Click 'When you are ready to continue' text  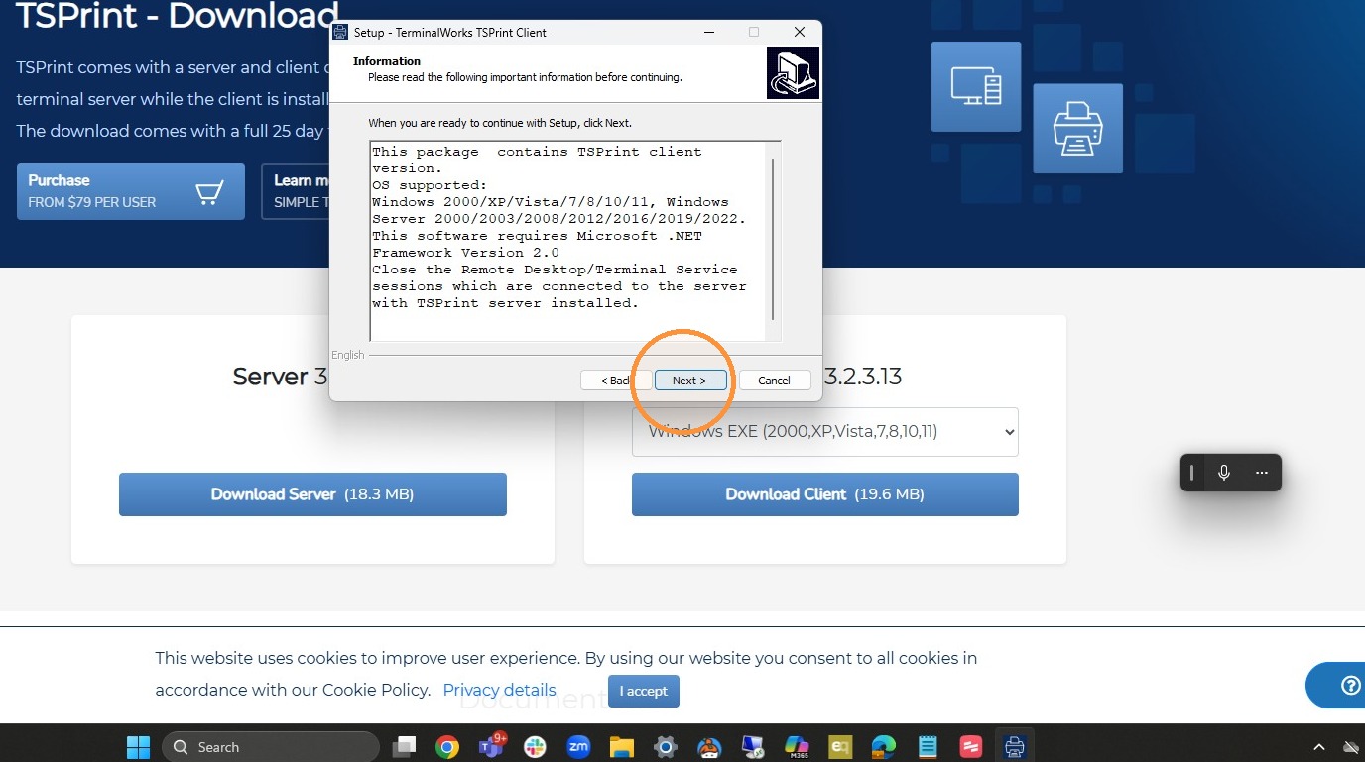point(500,123)
